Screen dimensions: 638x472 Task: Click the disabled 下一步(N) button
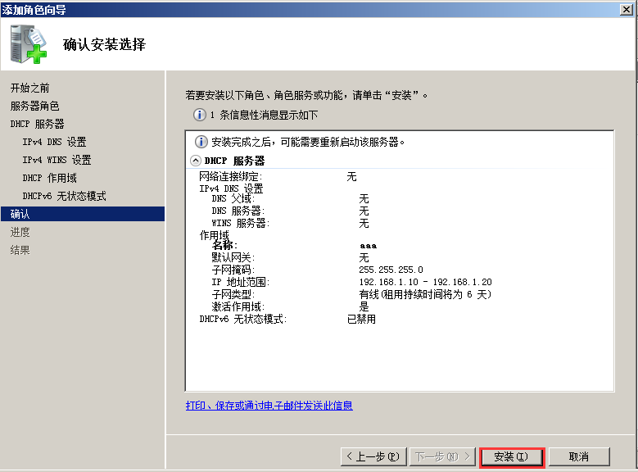coord(442,456)
